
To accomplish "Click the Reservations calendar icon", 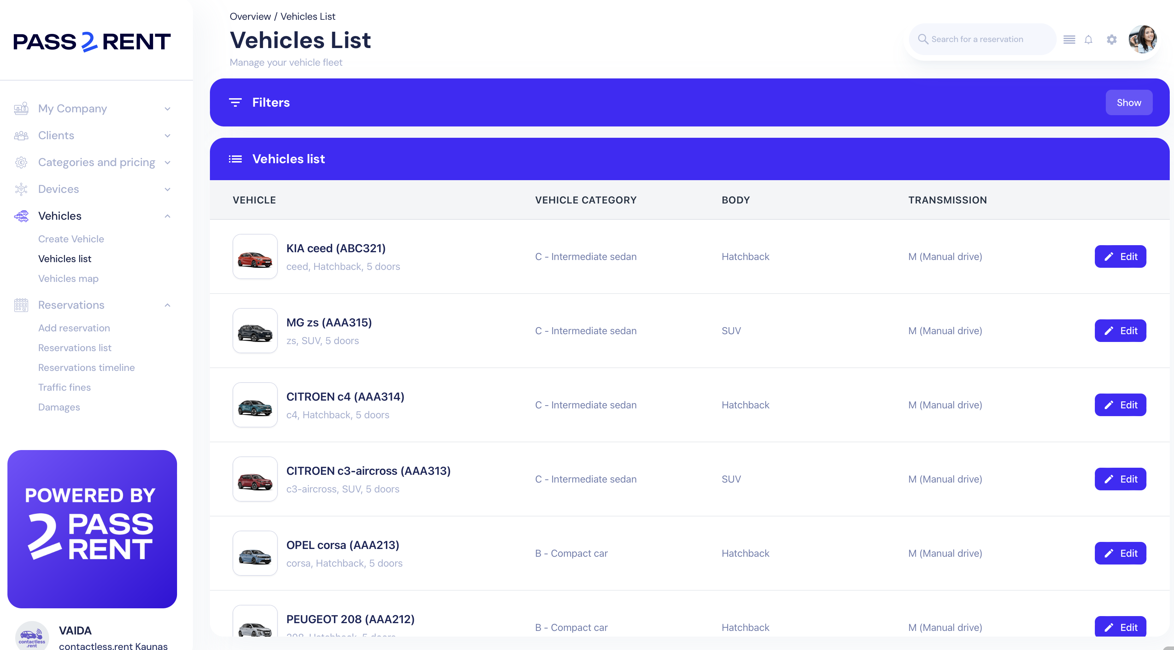I will tap(21, 305).
